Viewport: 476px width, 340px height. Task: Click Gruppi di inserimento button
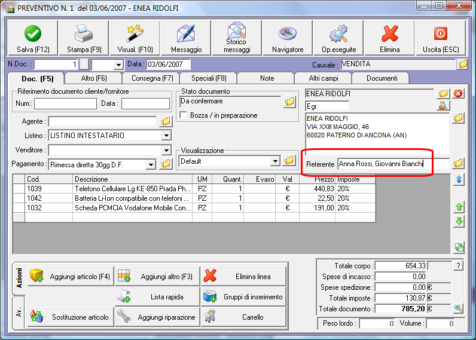tap(243, 296)
